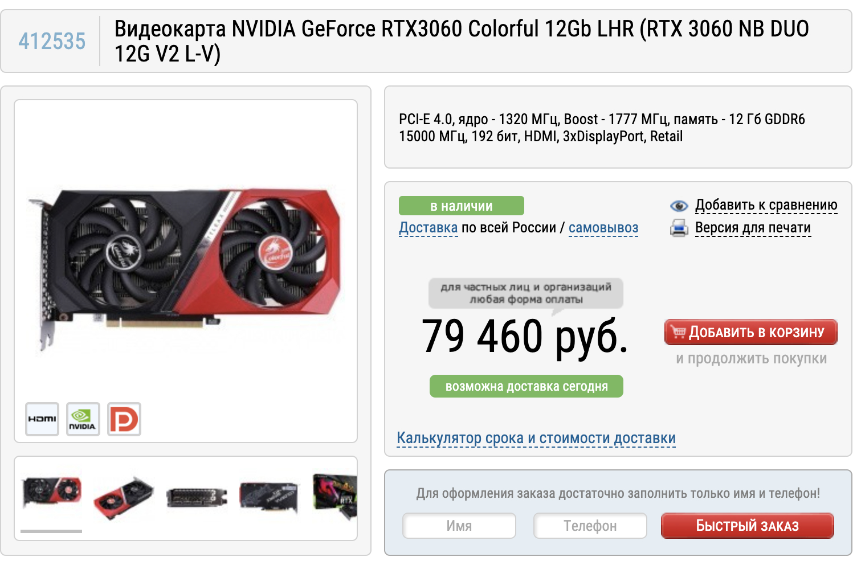Select the angled red card thumbnail
This screenshot has height=565, width=857.
pyautogui.click(x=124, y=497)
